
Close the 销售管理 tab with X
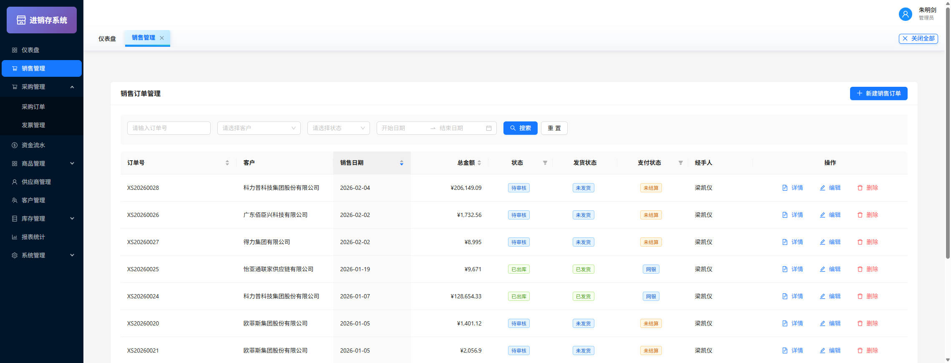[162, 38]
